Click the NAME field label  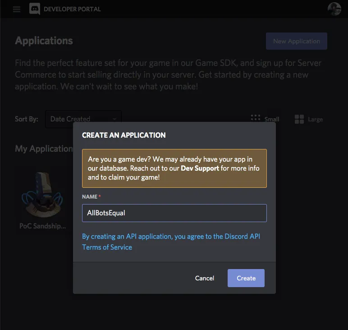click(90, 197)
